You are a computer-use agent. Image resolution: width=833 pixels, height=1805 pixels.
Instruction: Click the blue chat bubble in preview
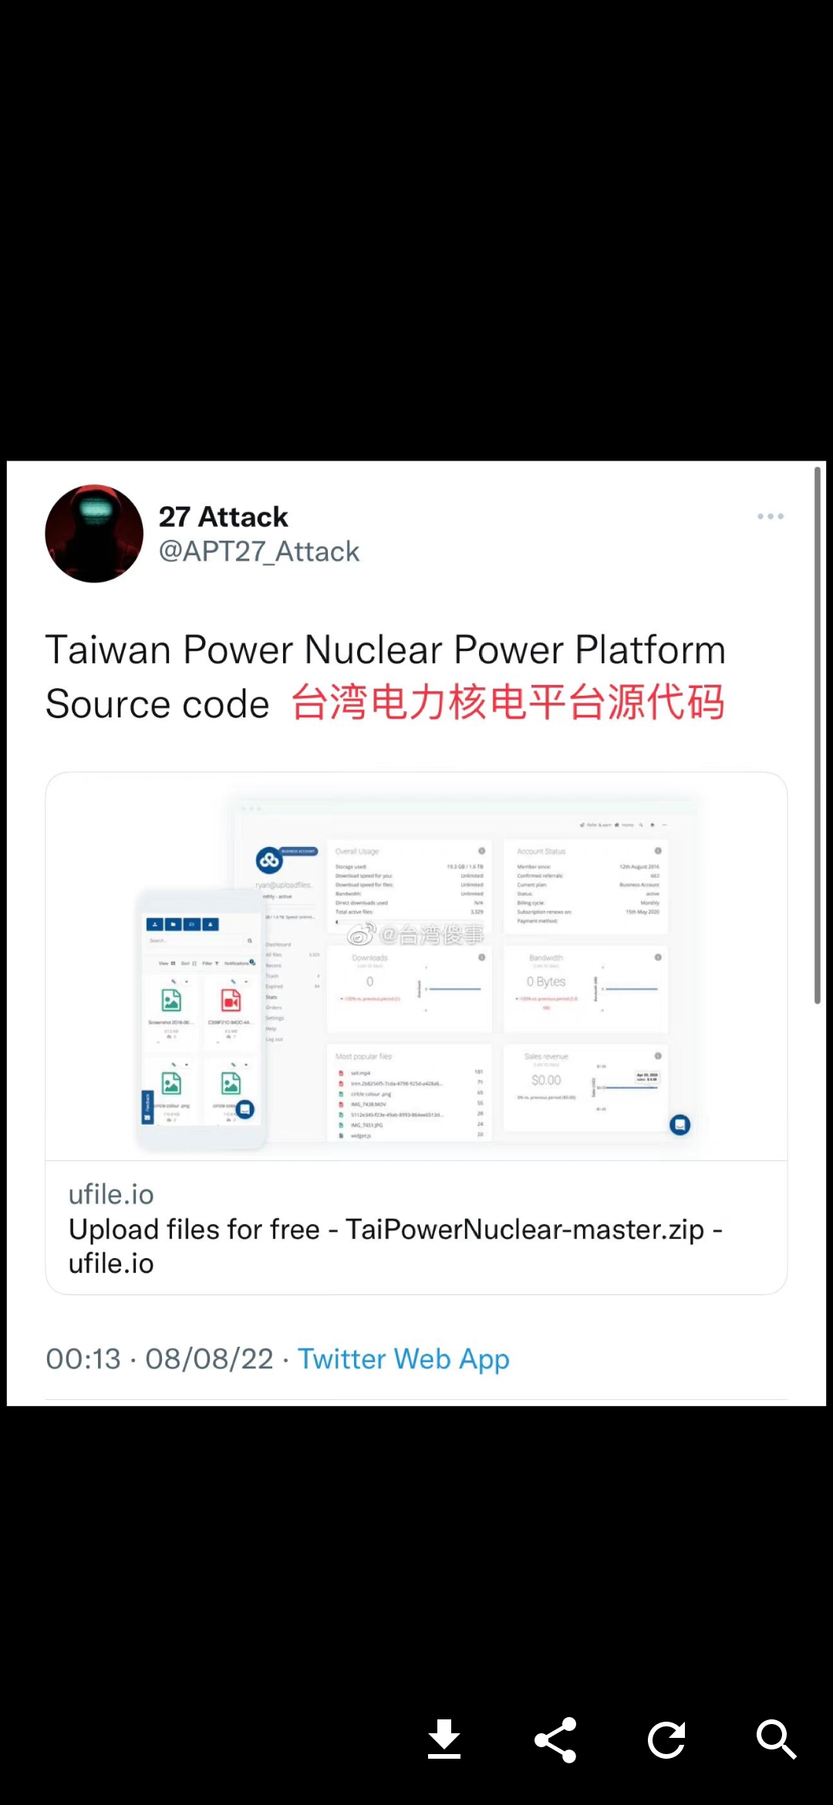tap(680, 1125)
